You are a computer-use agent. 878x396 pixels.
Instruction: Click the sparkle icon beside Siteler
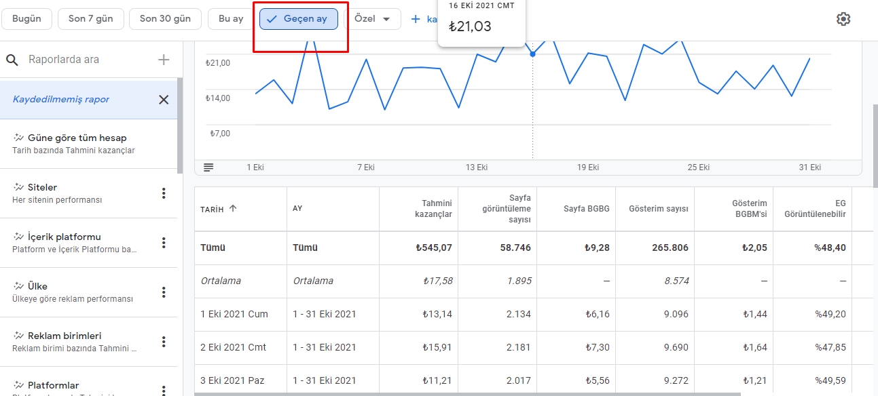point(18,187)
